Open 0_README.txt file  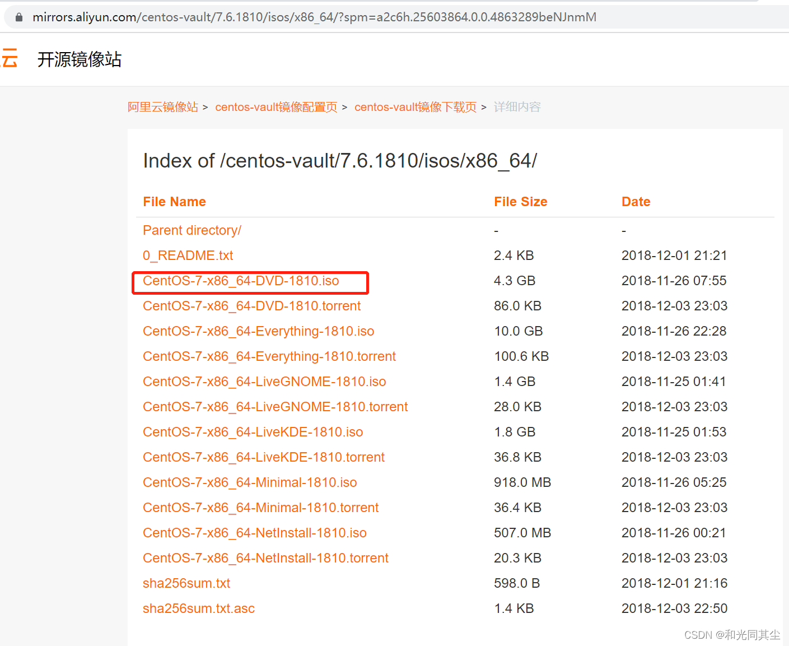coord(188,255)
